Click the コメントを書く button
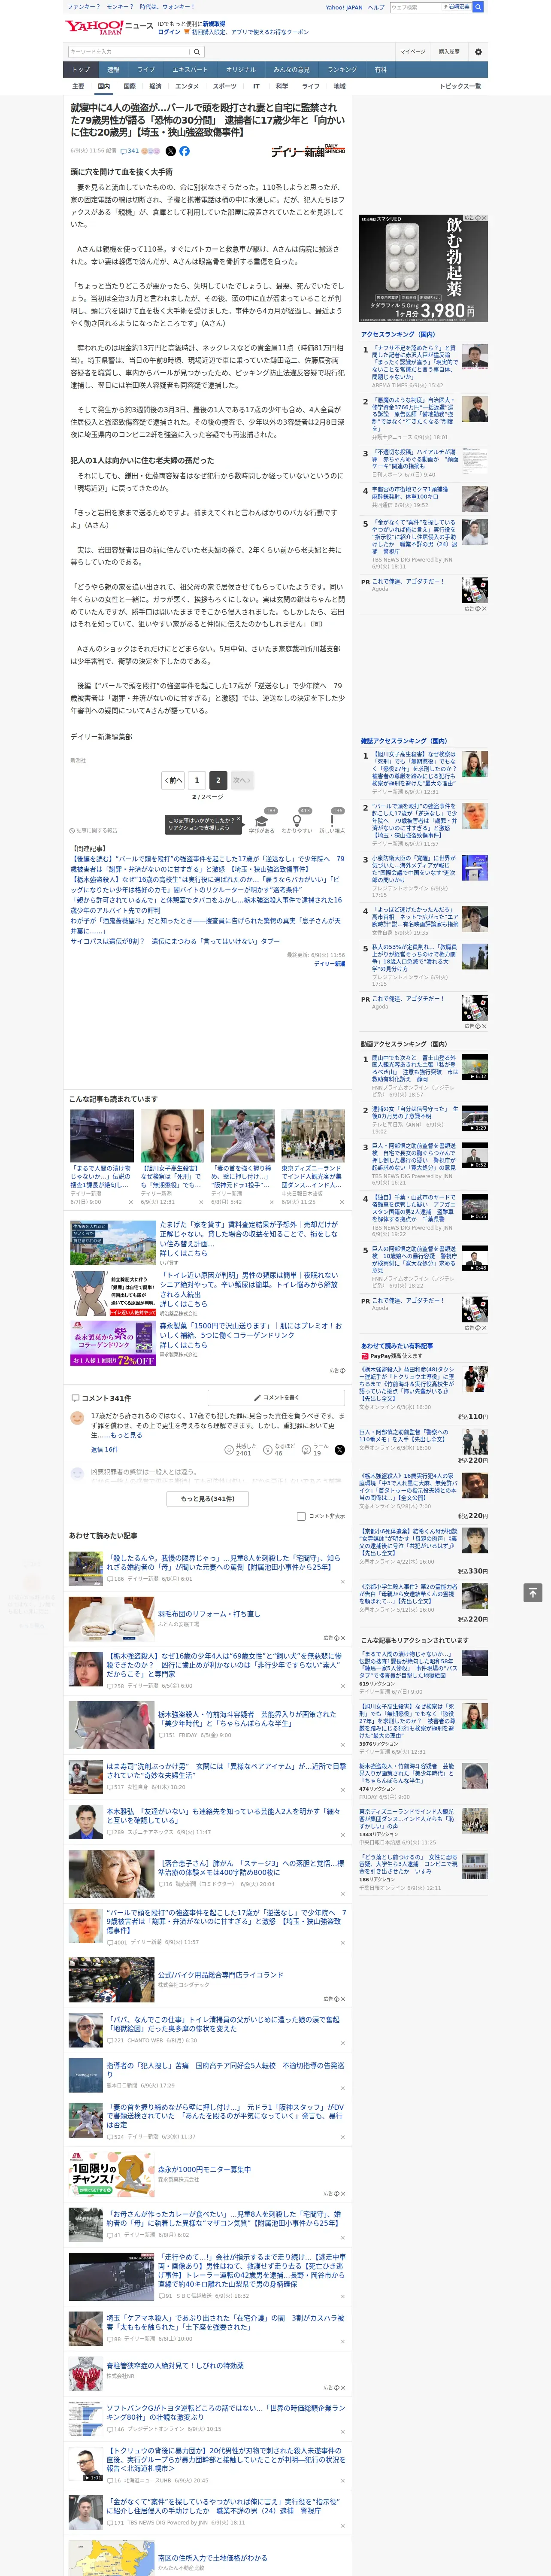 (x=277, y=1397)
